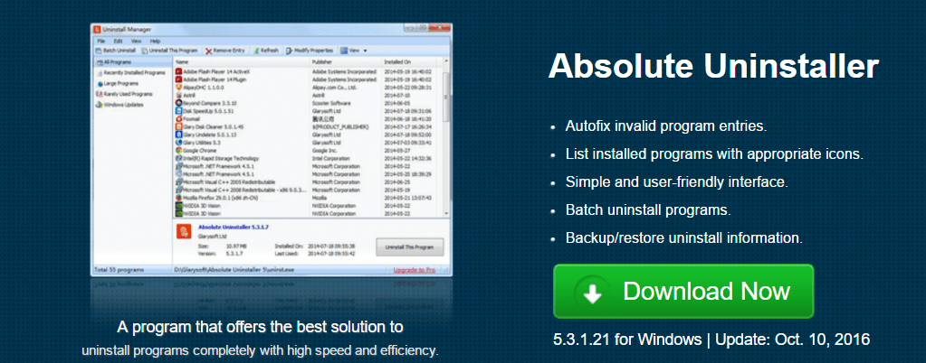
Task: Click the Foxmail program icon
Action: (178, 118)
